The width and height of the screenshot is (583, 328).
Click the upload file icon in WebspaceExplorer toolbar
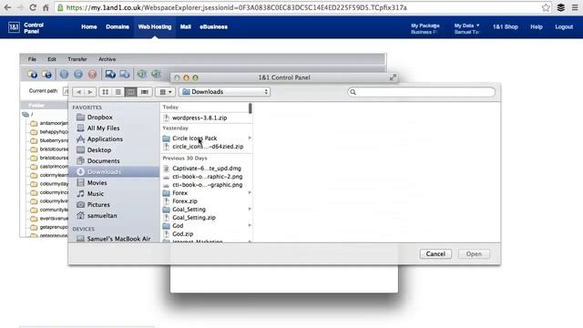tap(110, 74)
